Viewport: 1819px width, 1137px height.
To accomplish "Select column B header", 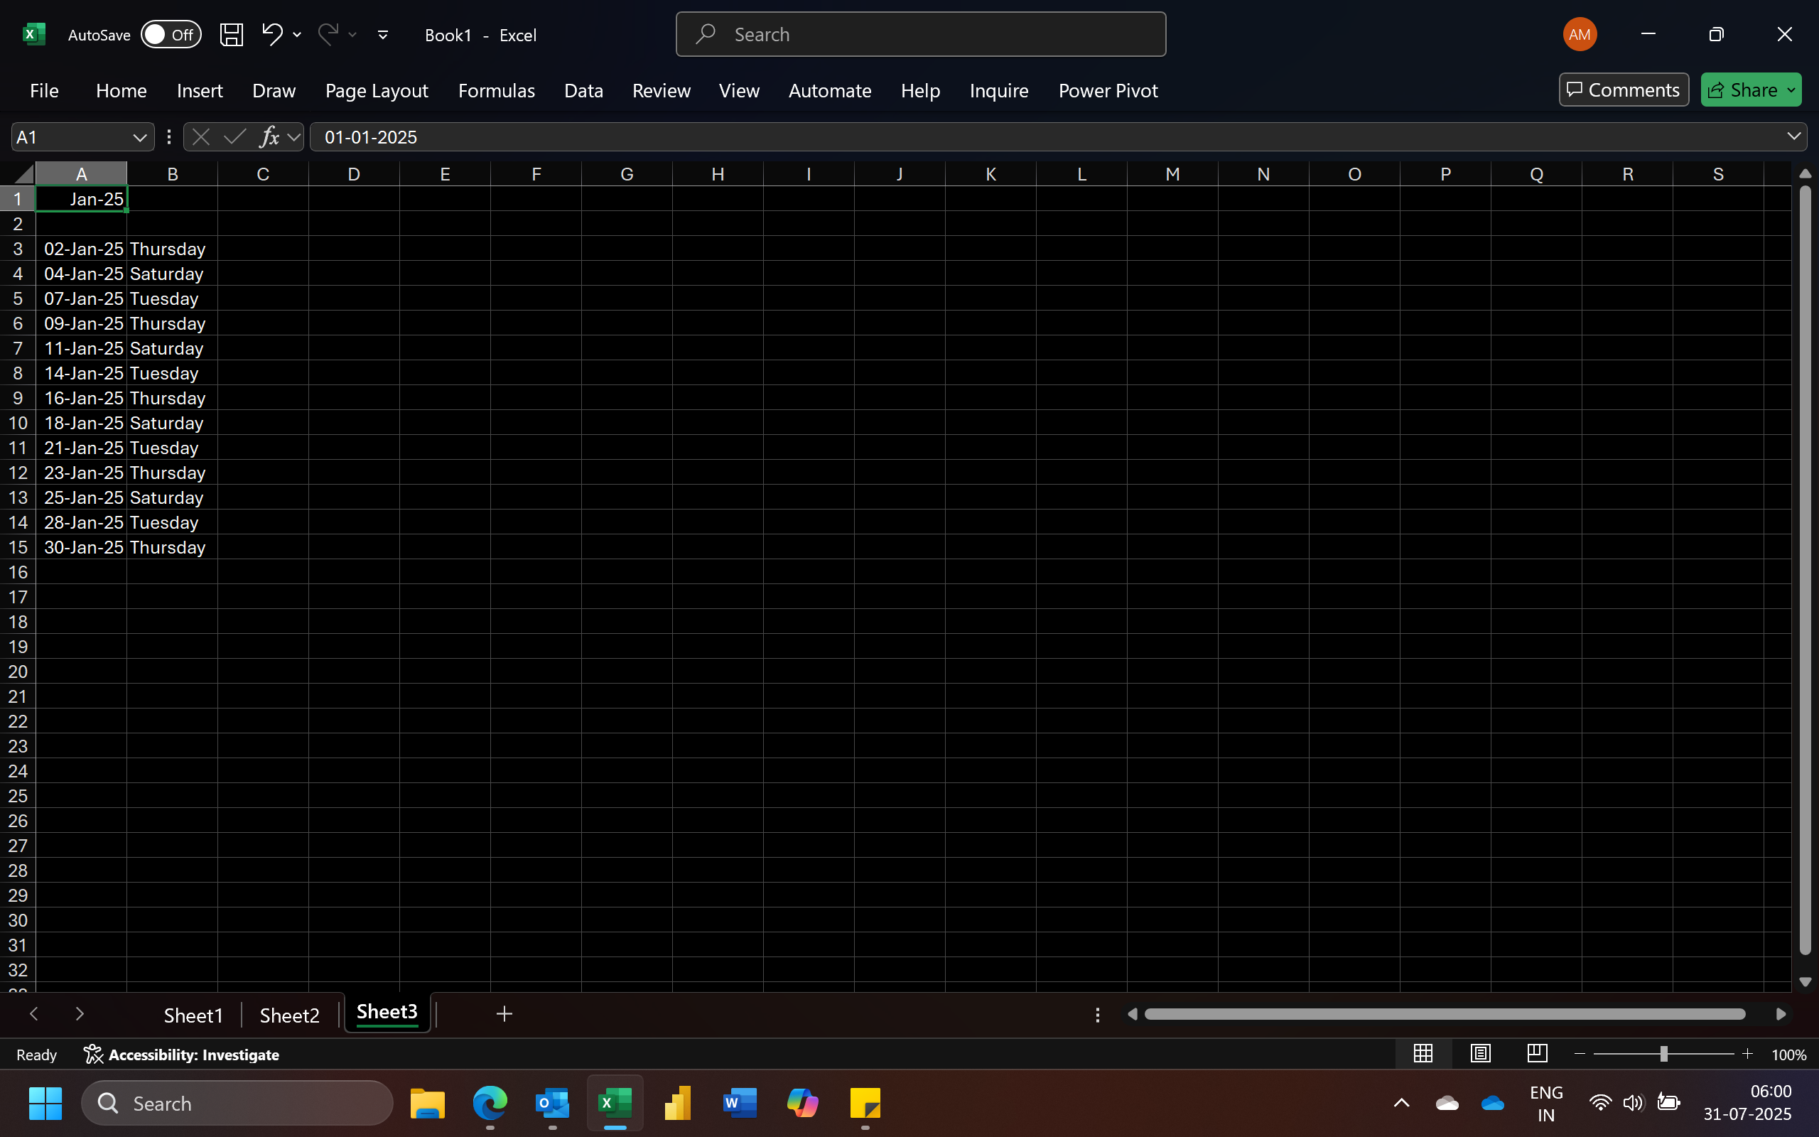I will [x=172, y=173].
